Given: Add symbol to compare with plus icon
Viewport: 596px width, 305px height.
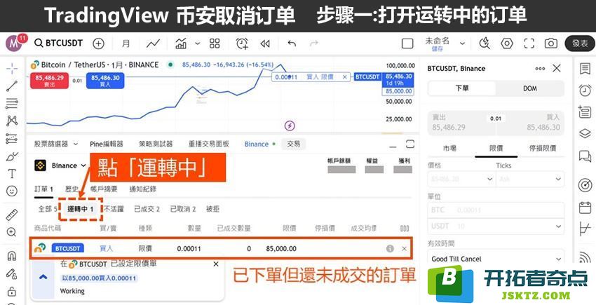Looking at the screenshot, I should tap(98, 43).
